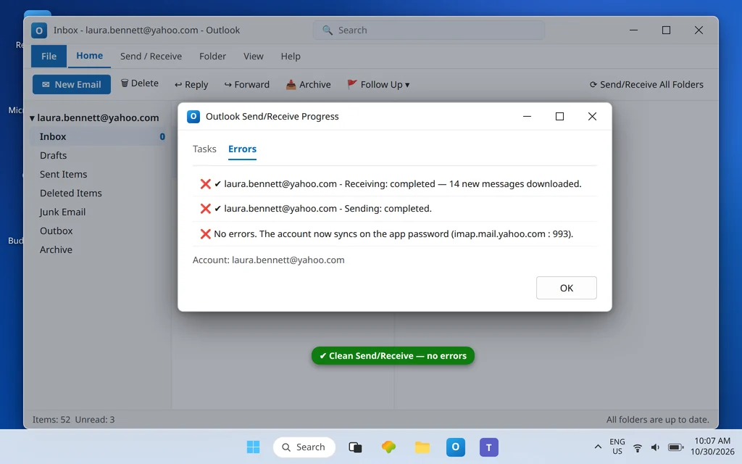Click the All folders are up to date status
Screen dimensions: 742x464
(x=658, y=420)
